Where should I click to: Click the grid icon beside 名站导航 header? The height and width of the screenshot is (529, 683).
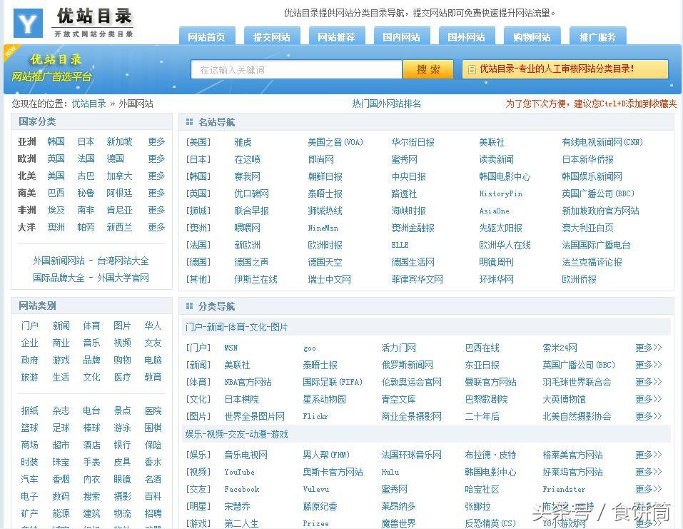point(187,121)
